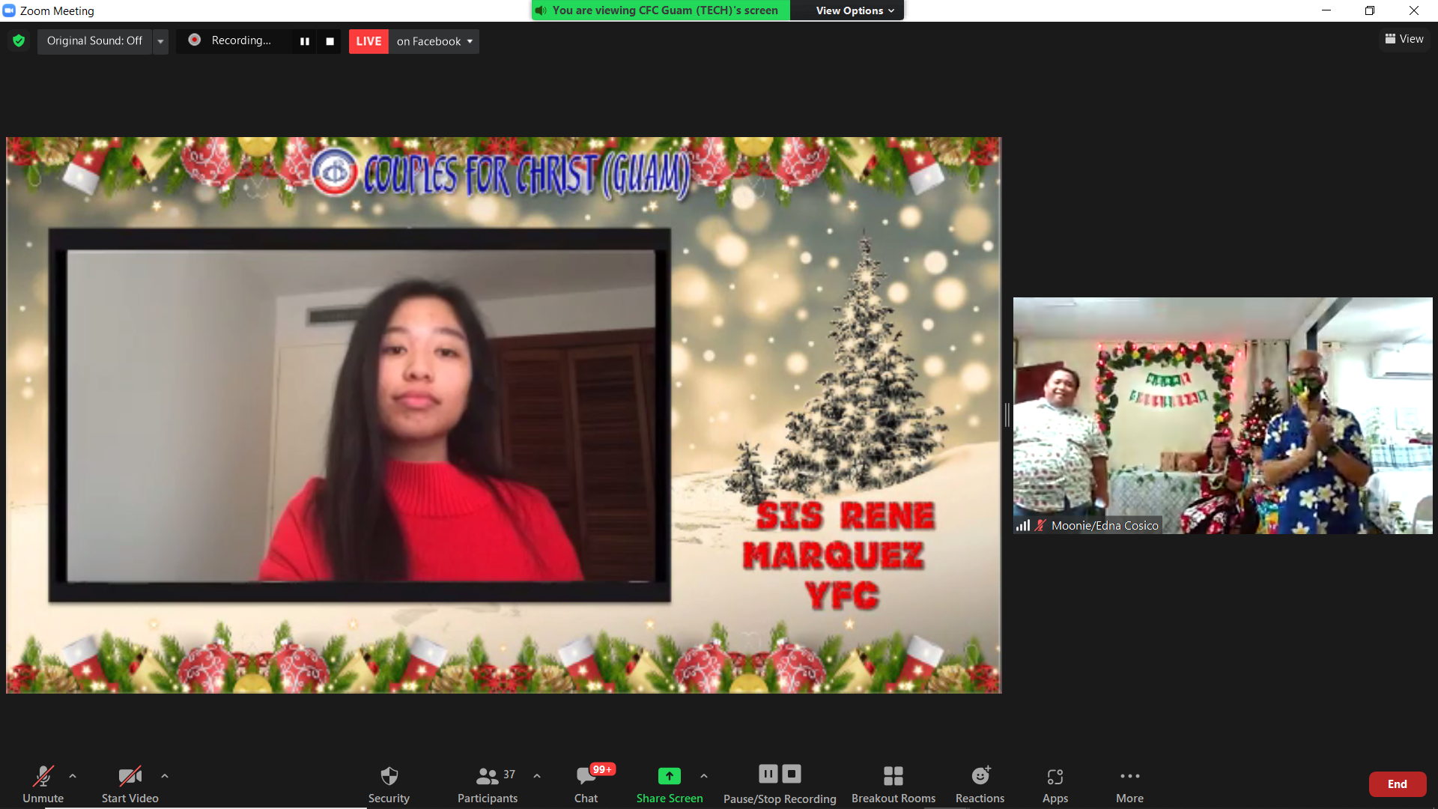The image size is (1438, 809).
Task: Expand video options arrow beside Start Video
Action: pyautogui.click(x=165, y=776)
